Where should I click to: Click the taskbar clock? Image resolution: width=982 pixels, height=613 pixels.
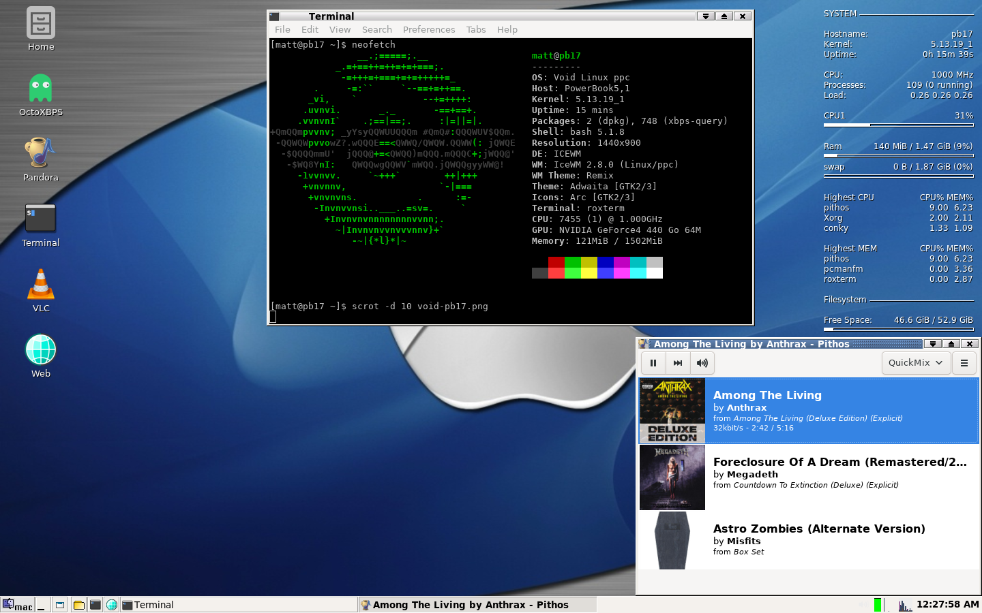tap(948, 605)
